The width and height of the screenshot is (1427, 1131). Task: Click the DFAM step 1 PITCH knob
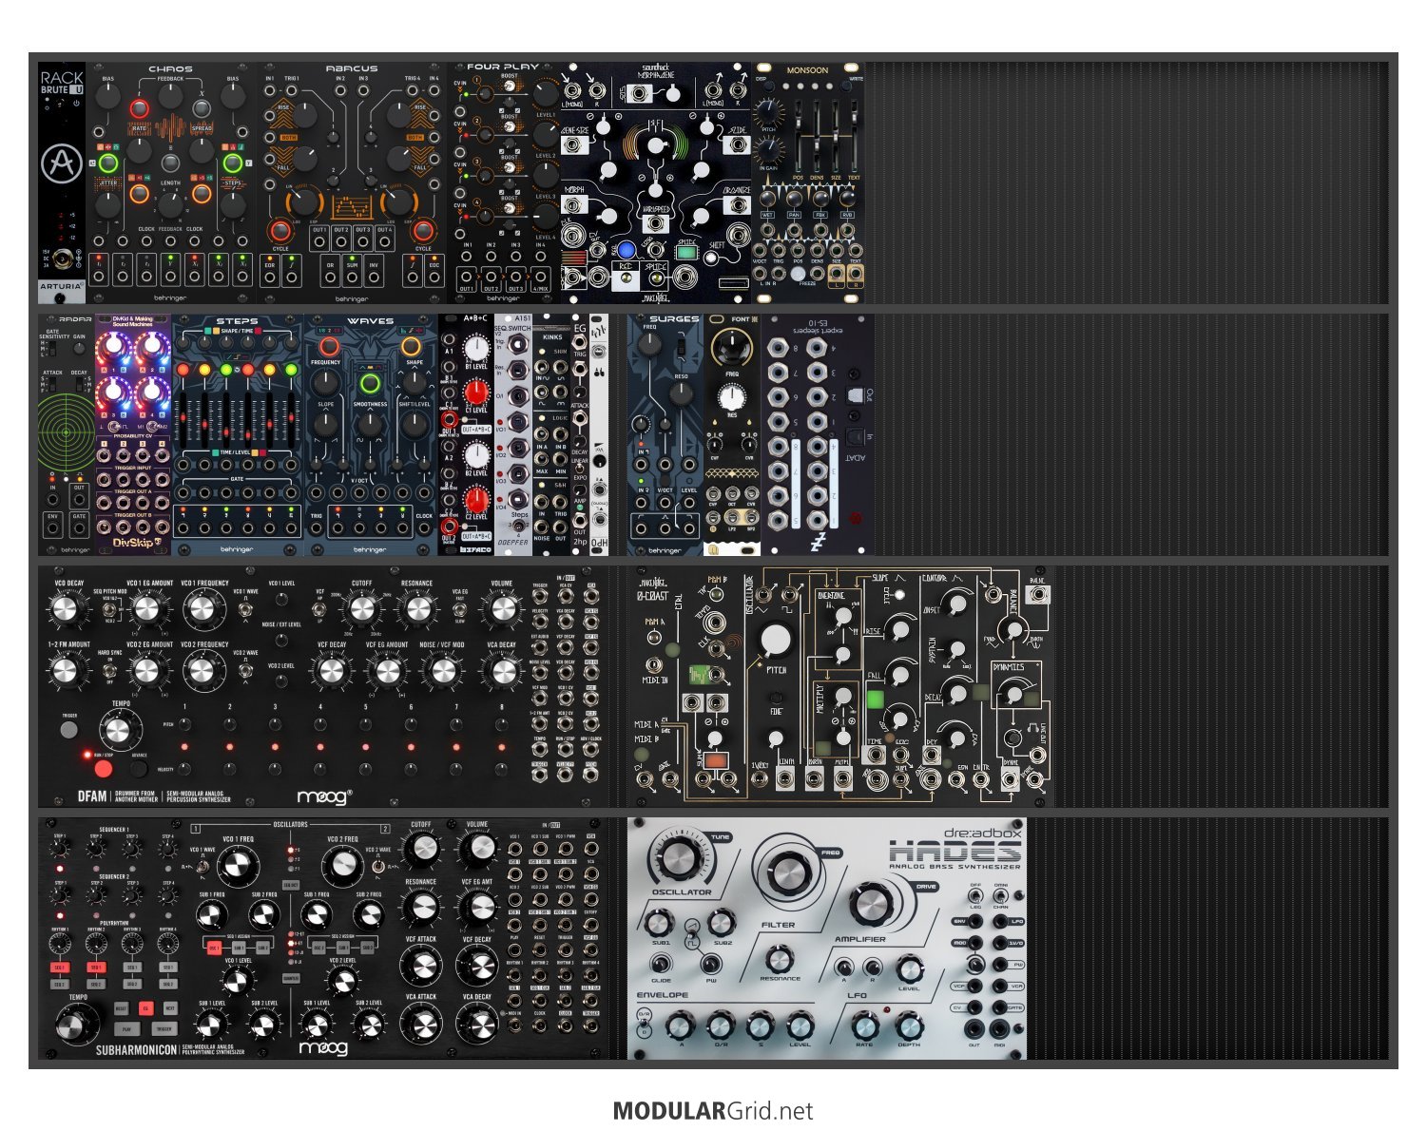tap(183, 725)
